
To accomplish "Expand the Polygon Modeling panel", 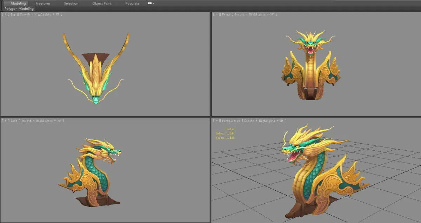I will (19, 8).
